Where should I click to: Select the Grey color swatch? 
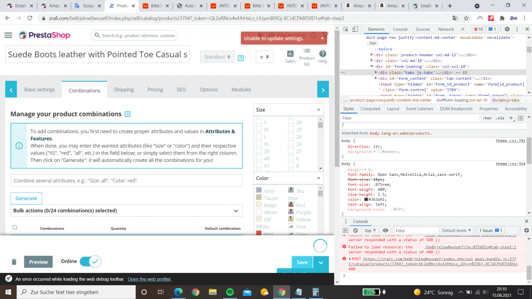point(259,190)
